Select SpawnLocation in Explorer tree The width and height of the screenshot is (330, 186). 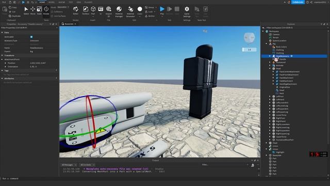[x=279, y=40]
